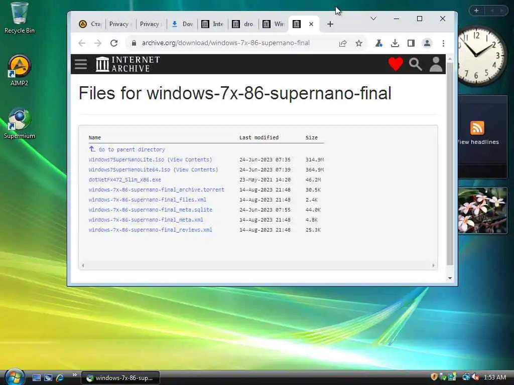This screenshot has width=514, height=385.
Task: Open browser three-dot menu
Action: pyautogui.click(x=443, y=43)
